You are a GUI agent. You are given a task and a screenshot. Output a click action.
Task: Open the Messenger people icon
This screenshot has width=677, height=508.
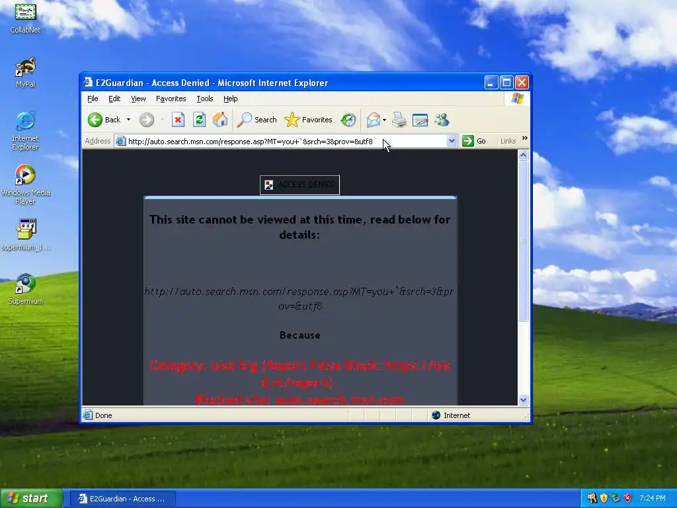pos(442,120)
